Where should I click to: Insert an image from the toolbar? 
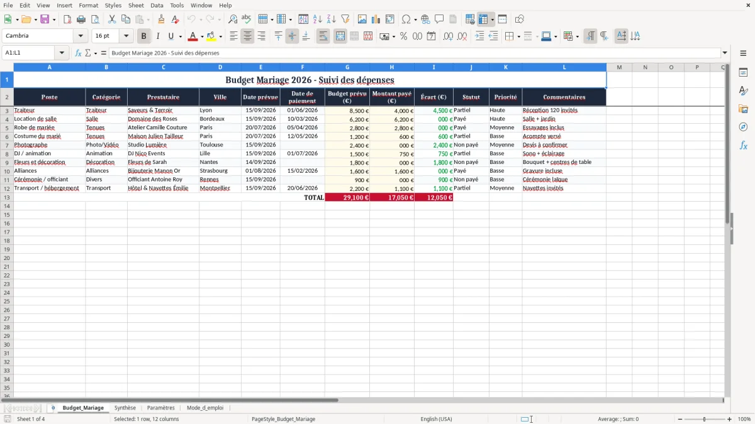click(362, 19)
